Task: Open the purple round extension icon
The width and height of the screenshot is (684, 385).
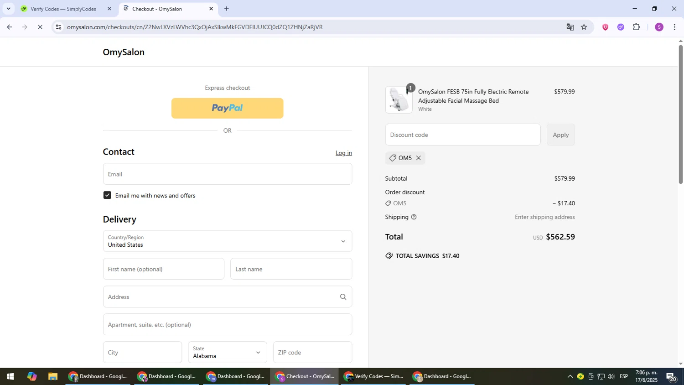Action: tap(621, 27)
